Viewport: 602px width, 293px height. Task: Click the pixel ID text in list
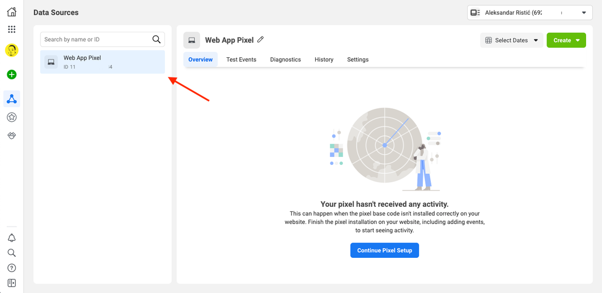click(x=88, y=67)
